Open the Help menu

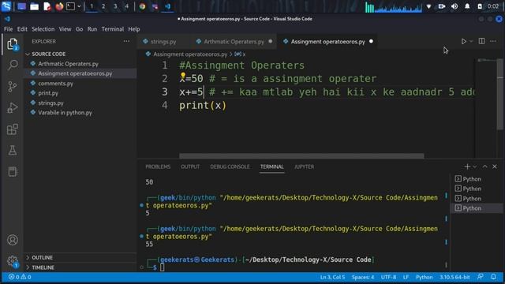[134, 29]
